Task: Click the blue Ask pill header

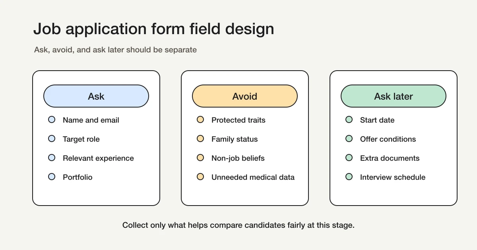Action: coord(96,96)
